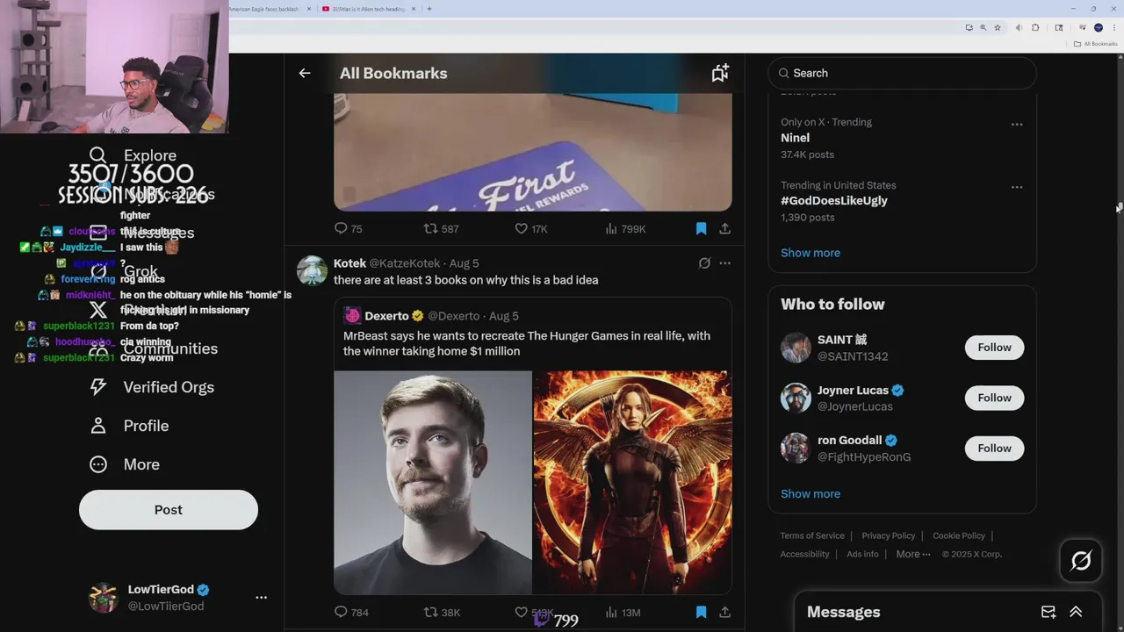The width and height of the screenshot is (1124, 632).
Task: Go back using the All Bookmarks arrow
Action: (x=305, y=73)
